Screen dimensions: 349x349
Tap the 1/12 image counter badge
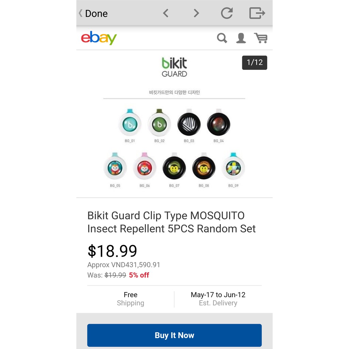[x=255, y=63]
